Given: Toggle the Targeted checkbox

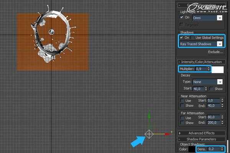Looking at the screenshot, I should click(x=181, y=24).
